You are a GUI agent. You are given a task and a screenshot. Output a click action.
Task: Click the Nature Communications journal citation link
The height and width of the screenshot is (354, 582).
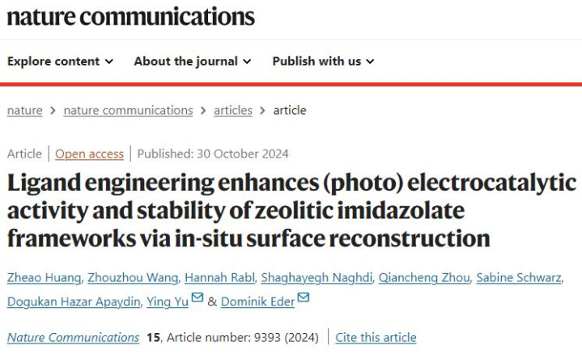tap(73, 338)
